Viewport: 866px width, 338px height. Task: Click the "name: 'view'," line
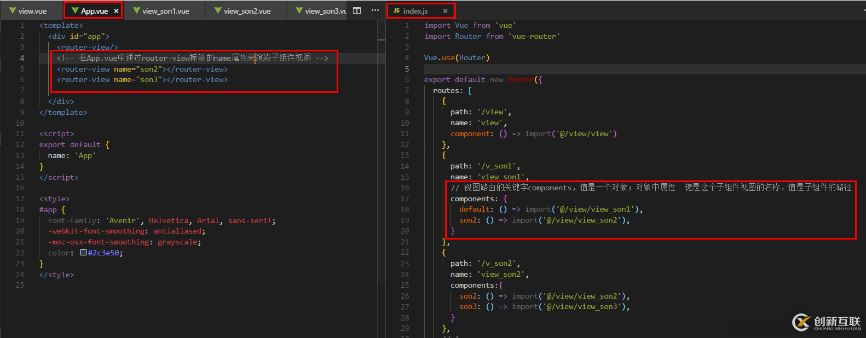tap(479, 123)
